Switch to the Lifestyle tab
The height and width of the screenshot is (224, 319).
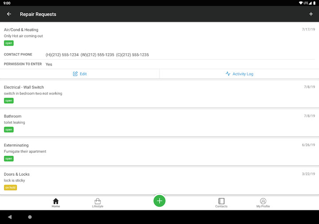pos(97,203)
